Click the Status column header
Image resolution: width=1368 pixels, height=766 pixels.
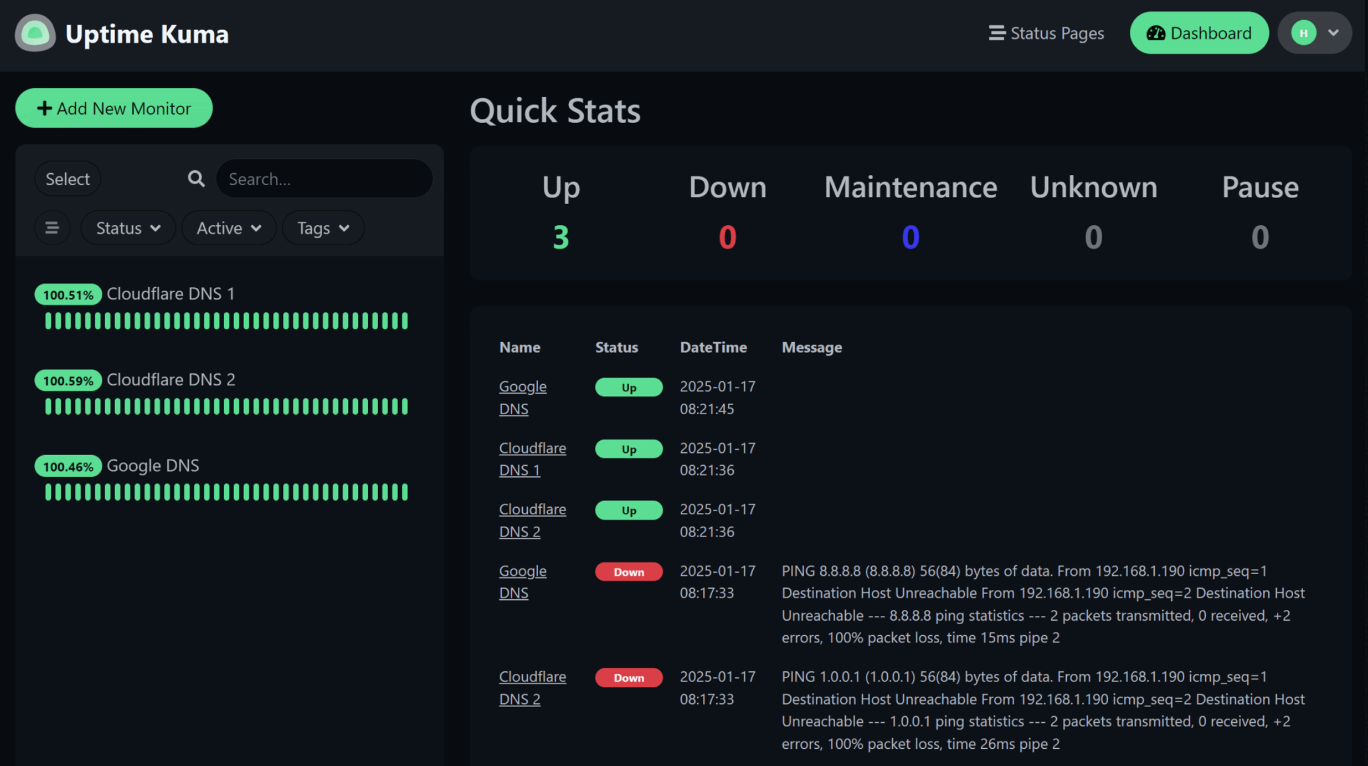(x=616, y=348)
